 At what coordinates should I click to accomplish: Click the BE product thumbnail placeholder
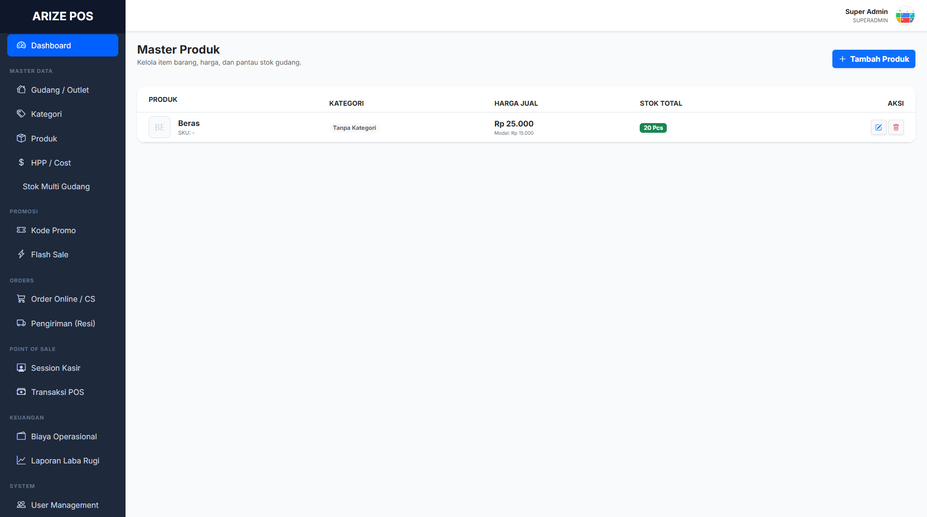point(159,127)
